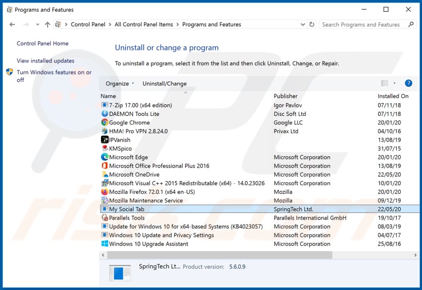This screenshot has width=422, height=290.
Task: Click the KB4023057 update icon
Action: tap(104, 226)
